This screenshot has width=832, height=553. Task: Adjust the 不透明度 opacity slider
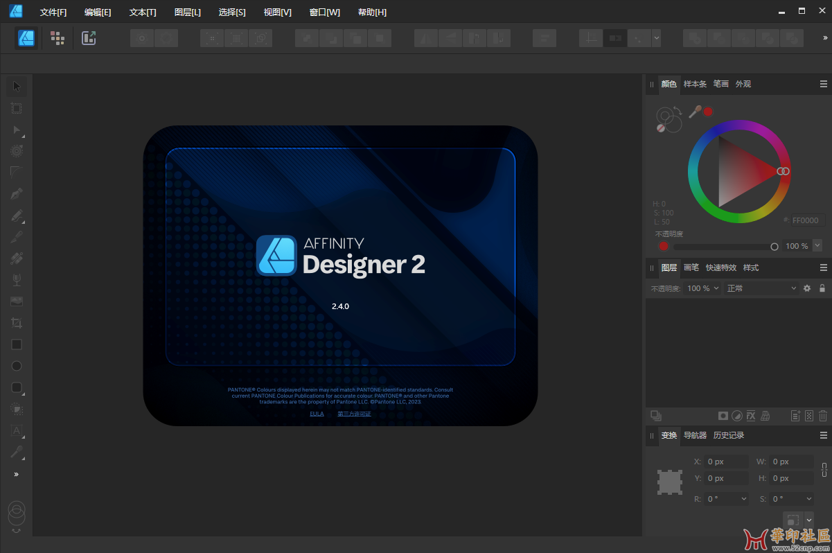point(725,247)
